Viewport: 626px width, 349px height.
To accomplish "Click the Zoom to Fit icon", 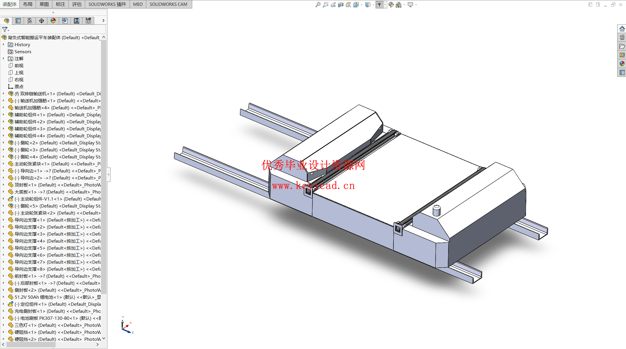I will point(318,5).
